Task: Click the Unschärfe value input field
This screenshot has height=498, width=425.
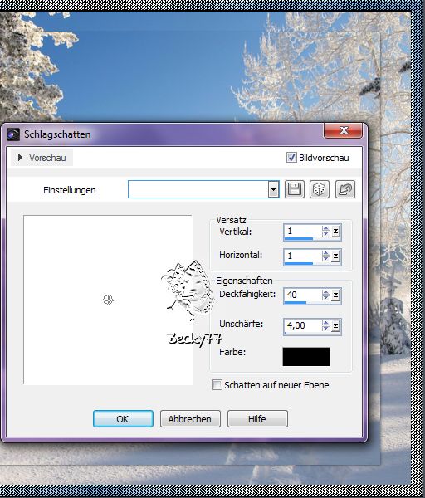Action: 303,326
